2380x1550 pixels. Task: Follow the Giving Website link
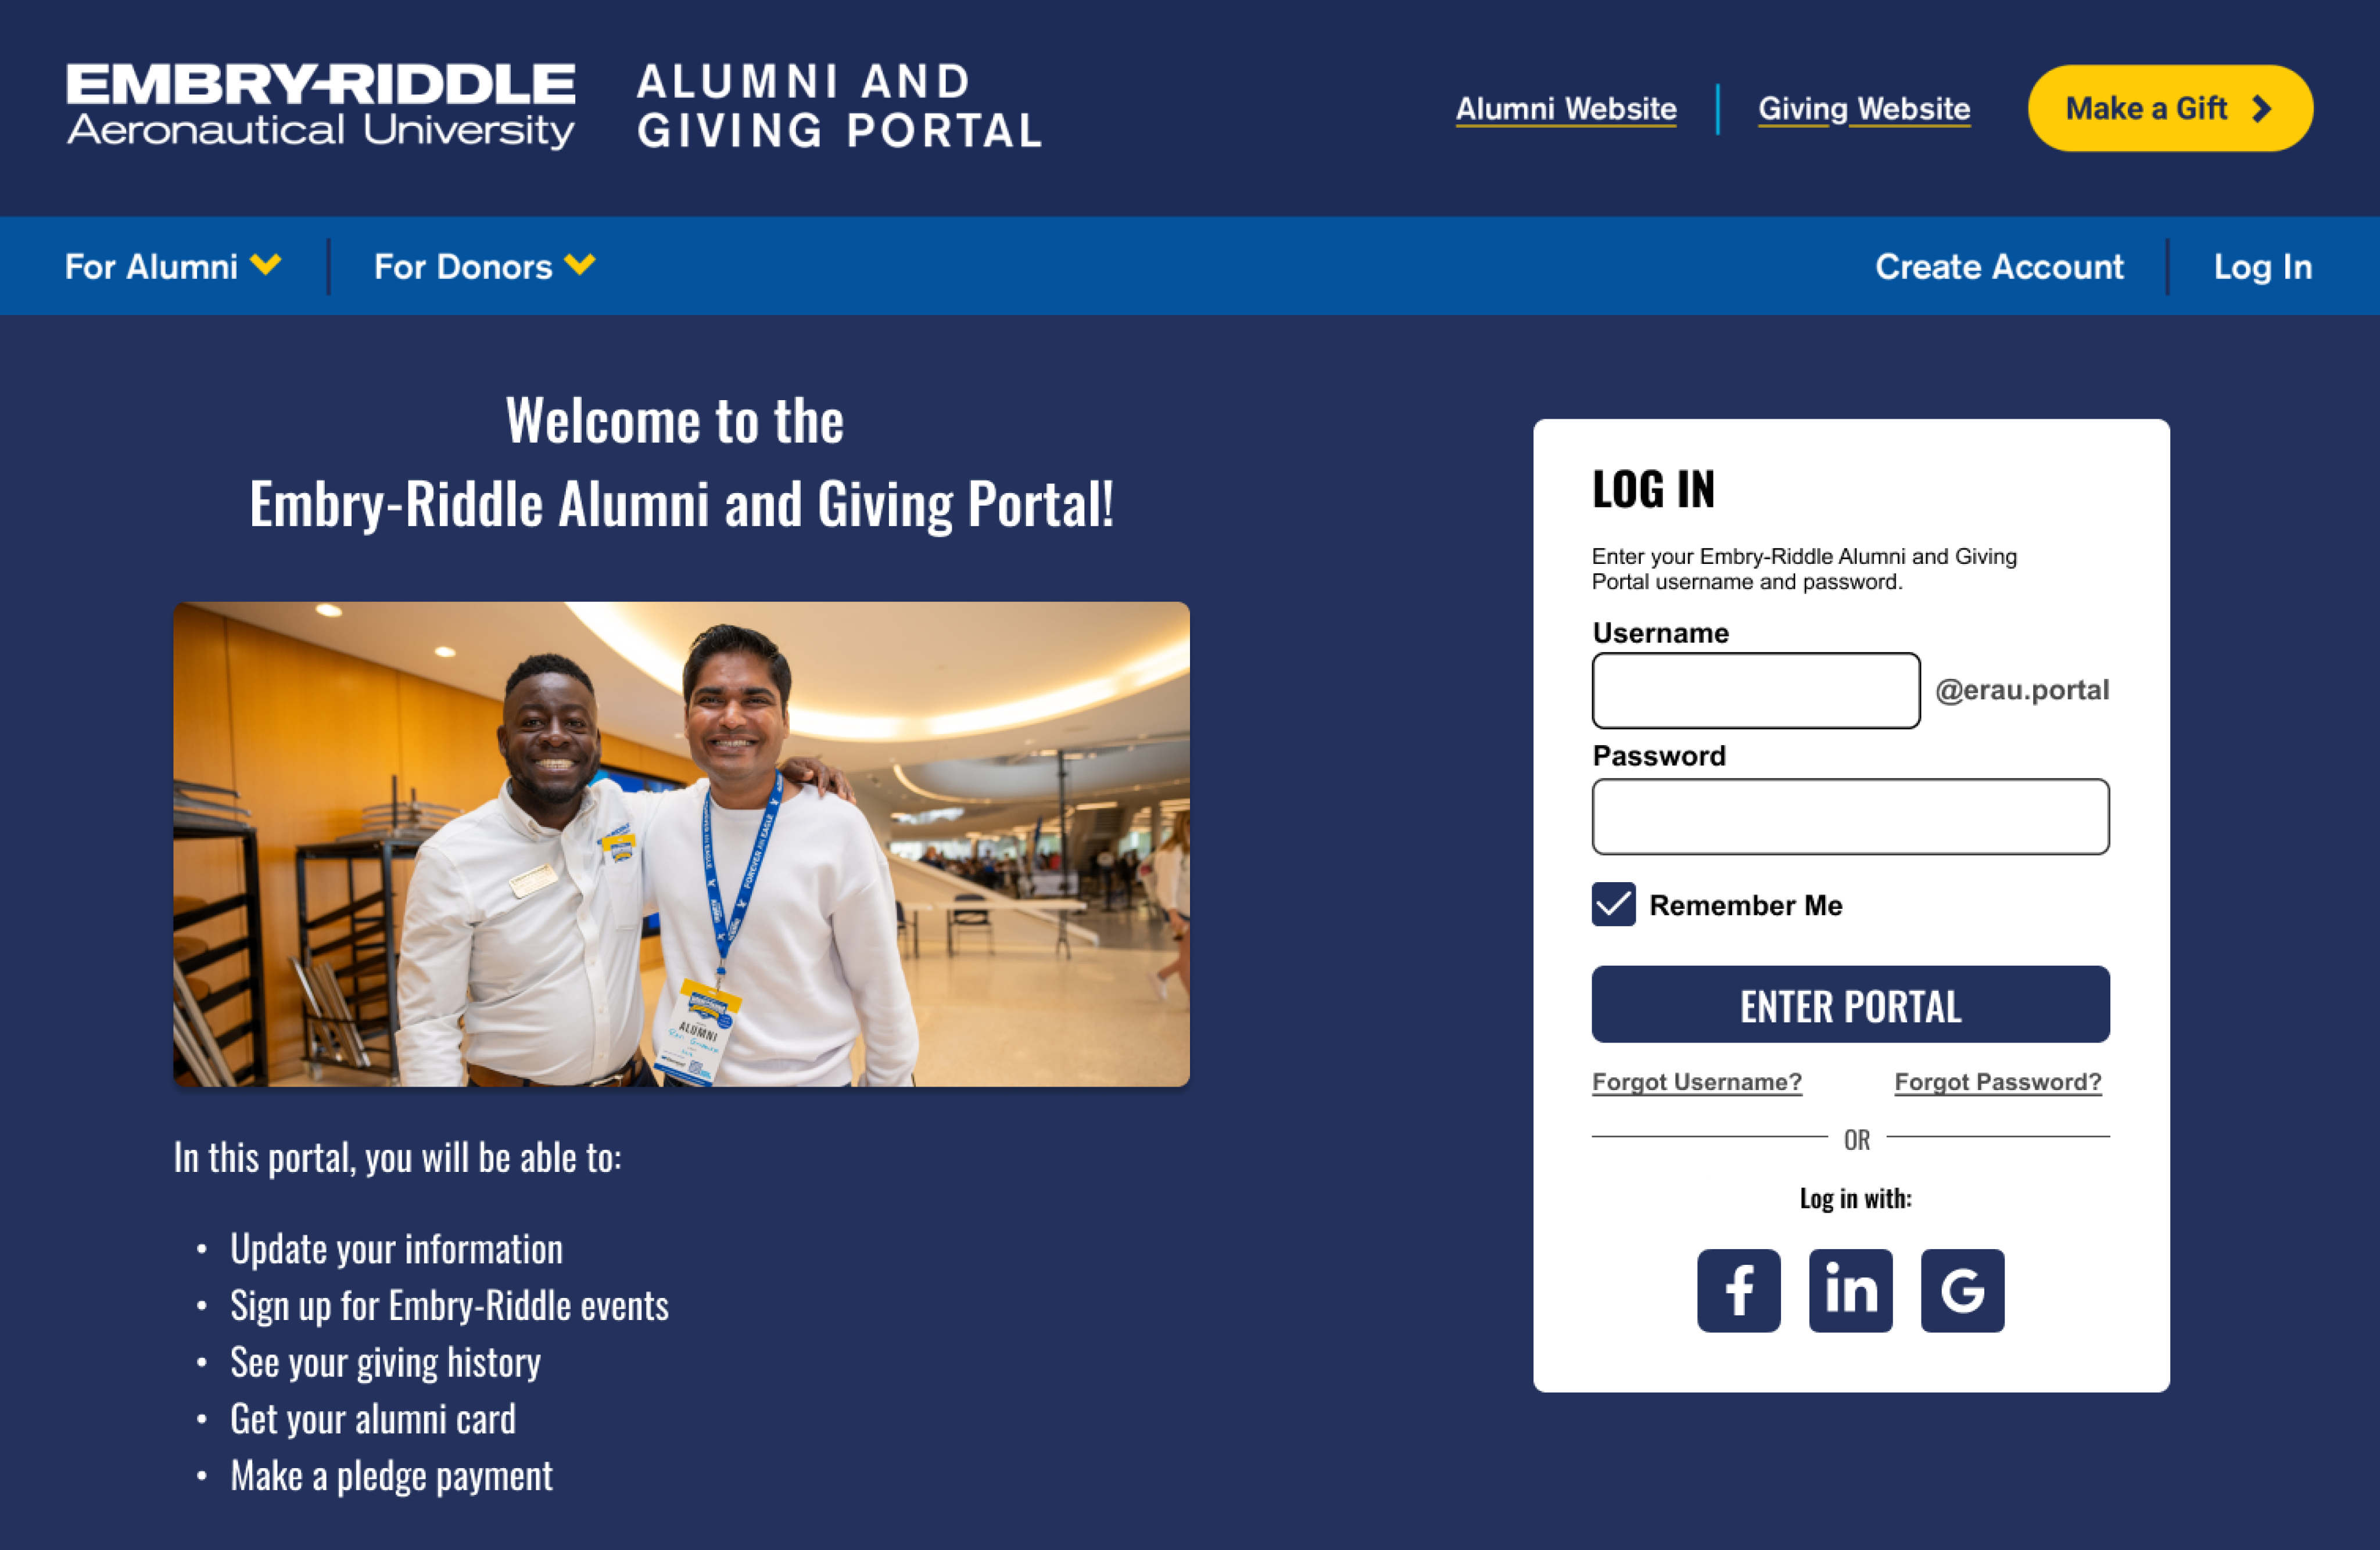click(x=1864, y=109)
